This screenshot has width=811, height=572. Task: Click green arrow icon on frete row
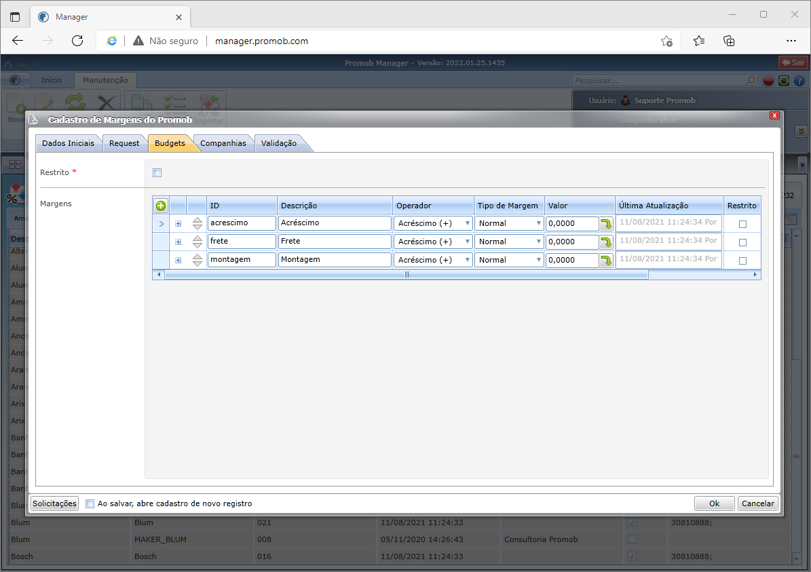click(x=606, y=242)
